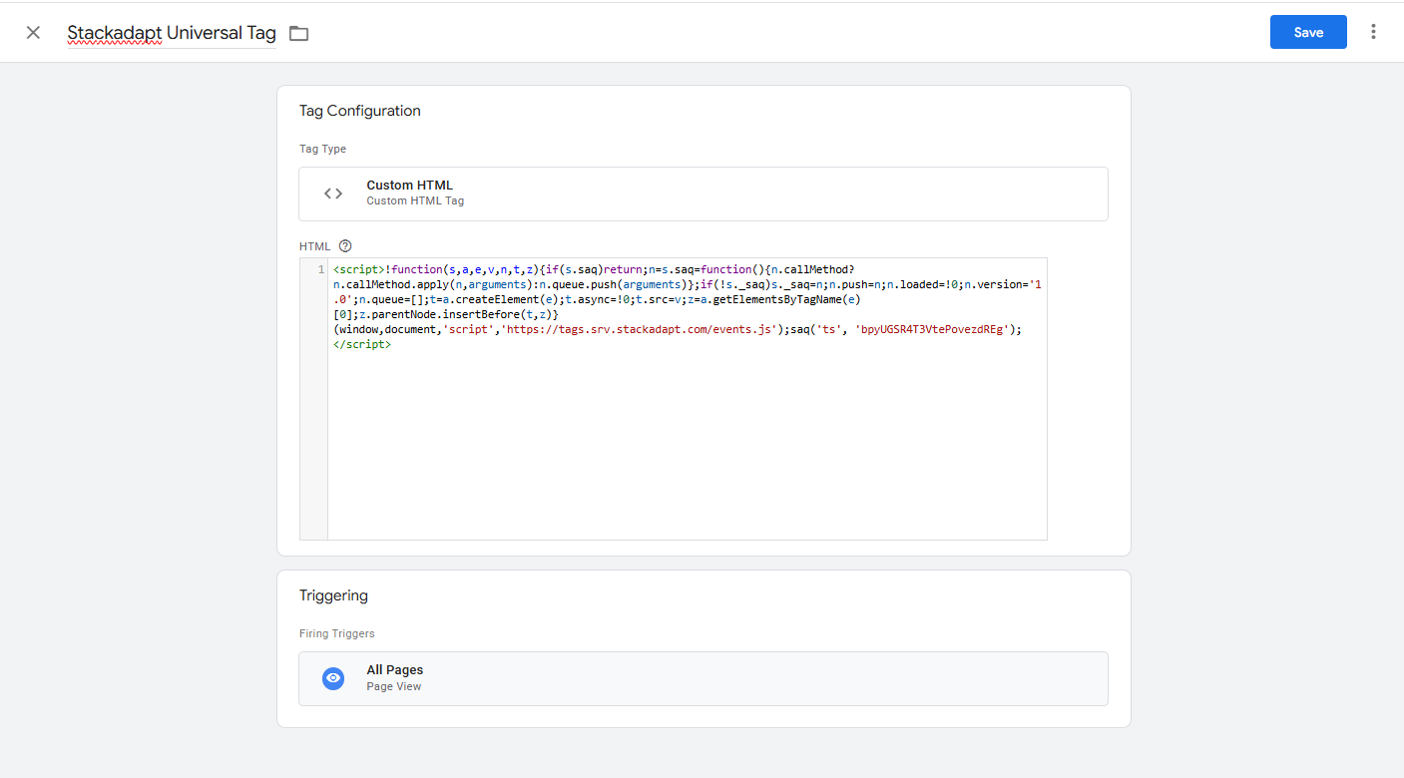The width and height of the screenshot is (1404, 778).
Task: Save the tag
Action: pos(1308,32)
